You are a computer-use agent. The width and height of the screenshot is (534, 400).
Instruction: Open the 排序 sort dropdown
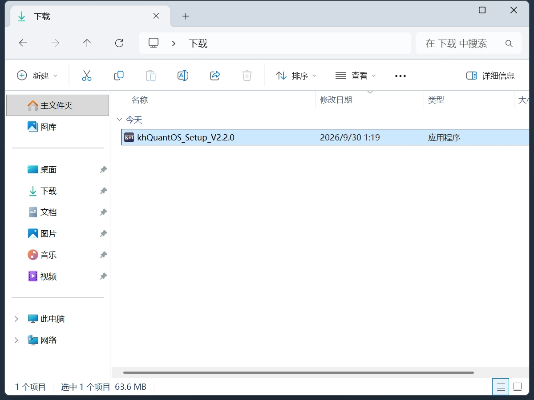click(296, 76)
